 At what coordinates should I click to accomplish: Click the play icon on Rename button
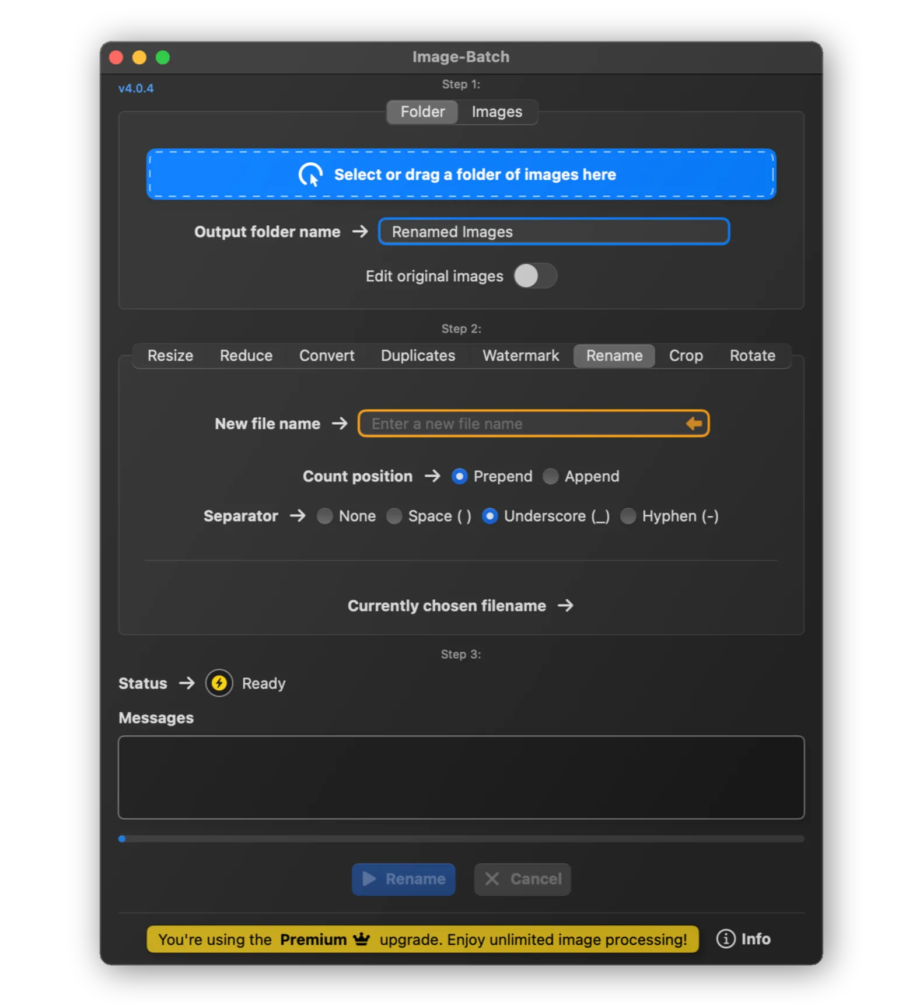click(x=369, y=879)
